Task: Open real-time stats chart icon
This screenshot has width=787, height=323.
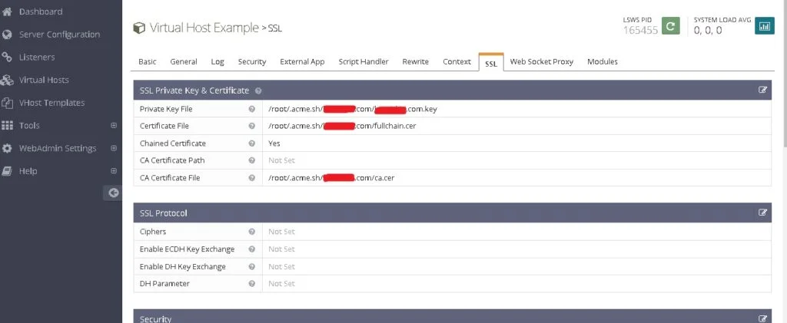Action: (x=765, y=26)
